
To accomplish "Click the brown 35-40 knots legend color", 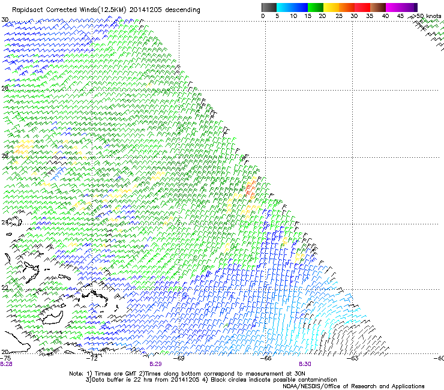I will (x=378, y=7).
